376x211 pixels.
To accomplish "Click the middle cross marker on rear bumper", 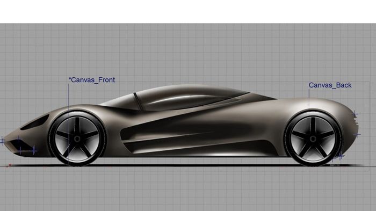I will click(357, 135).
